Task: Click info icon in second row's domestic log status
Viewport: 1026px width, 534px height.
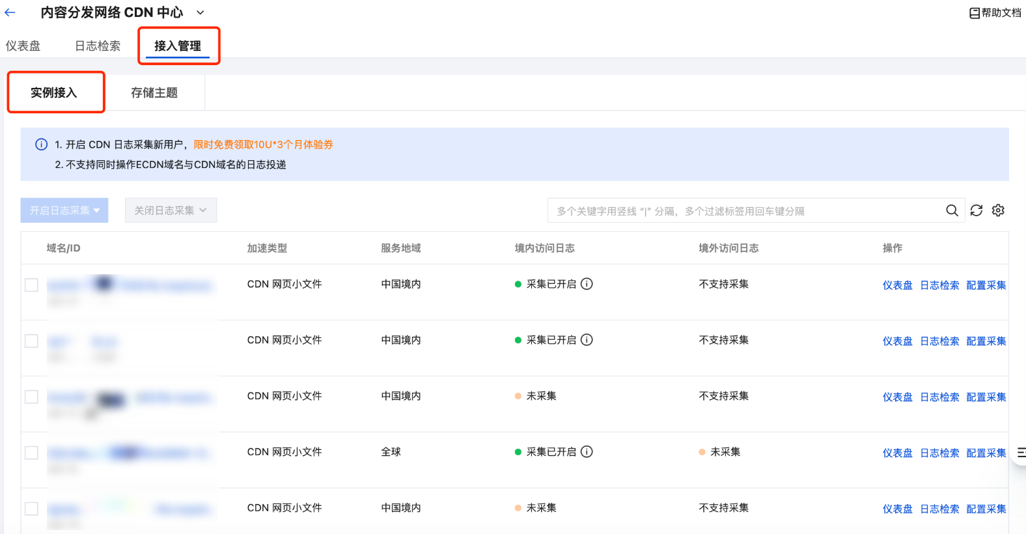Action: pos(587,340)
